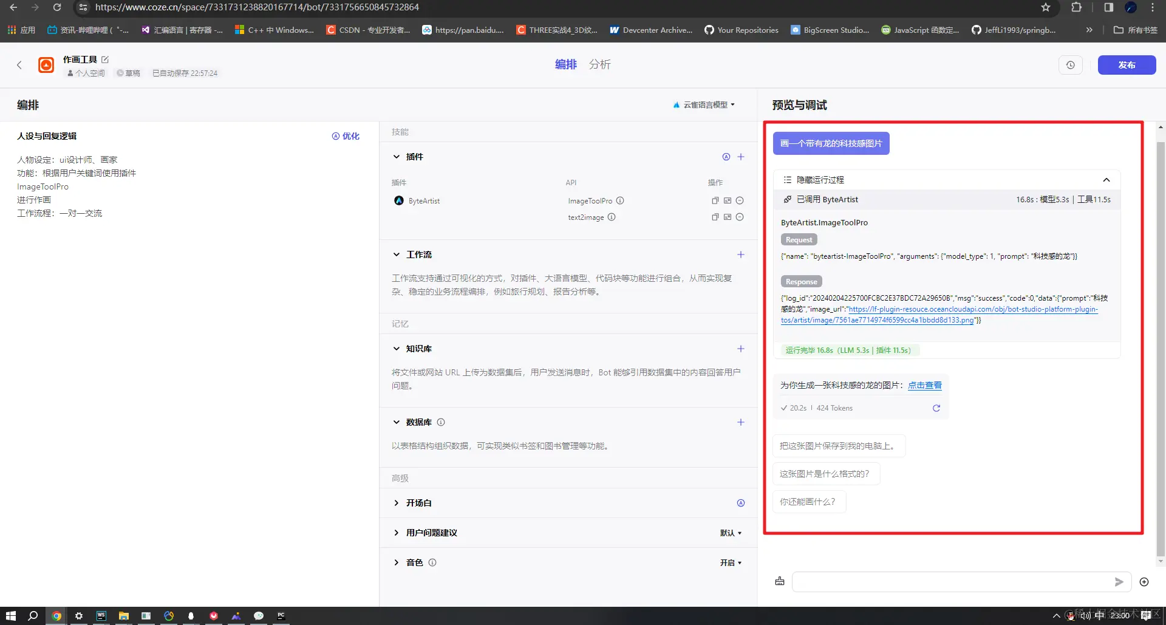The height and width of the screenshot is (625, 1166).
Task: Collapse the 工作流 section
Action: 397,254
